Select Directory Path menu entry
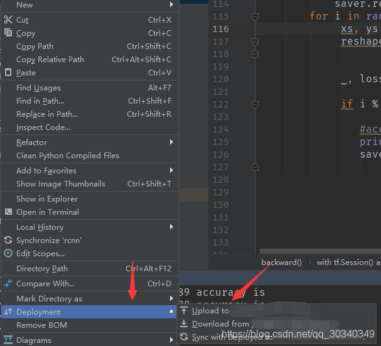 (90, 268)
